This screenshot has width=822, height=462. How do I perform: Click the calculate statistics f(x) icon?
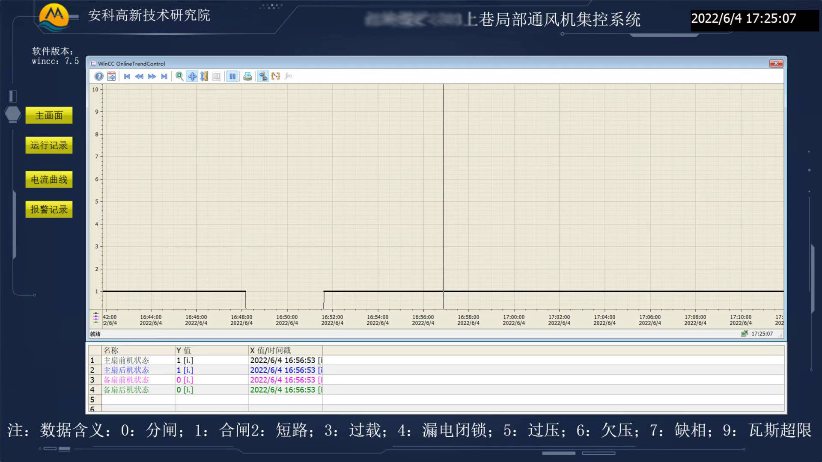click(288, 76)
